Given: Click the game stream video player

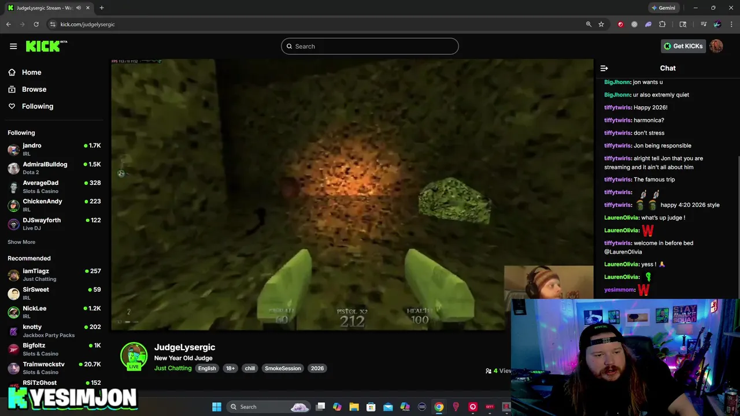Looking at the screenshot, I should [x=352, y=194].
